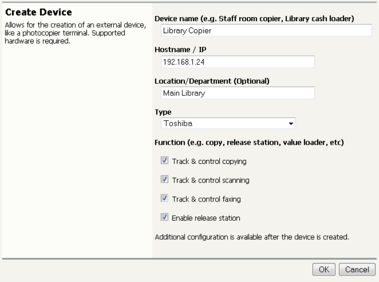This screenshot has height=282, width=379.
Task: Click the Function section label
Action: click(x=249, y=143)
